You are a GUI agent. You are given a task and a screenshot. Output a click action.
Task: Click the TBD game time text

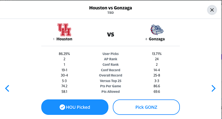tap(110, 13)
